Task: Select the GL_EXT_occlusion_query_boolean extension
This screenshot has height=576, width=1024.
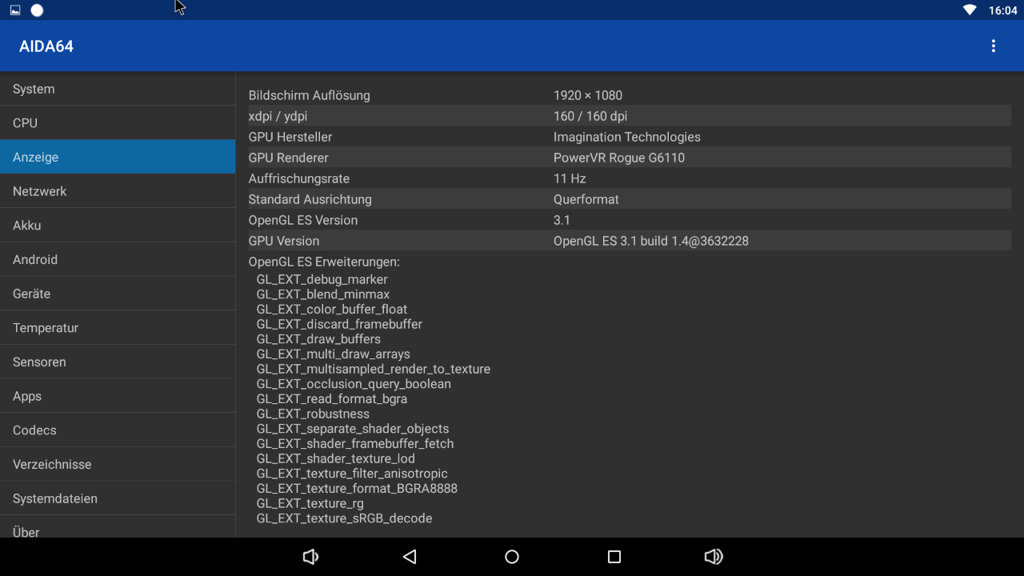Action: click(x=354, y=384)
